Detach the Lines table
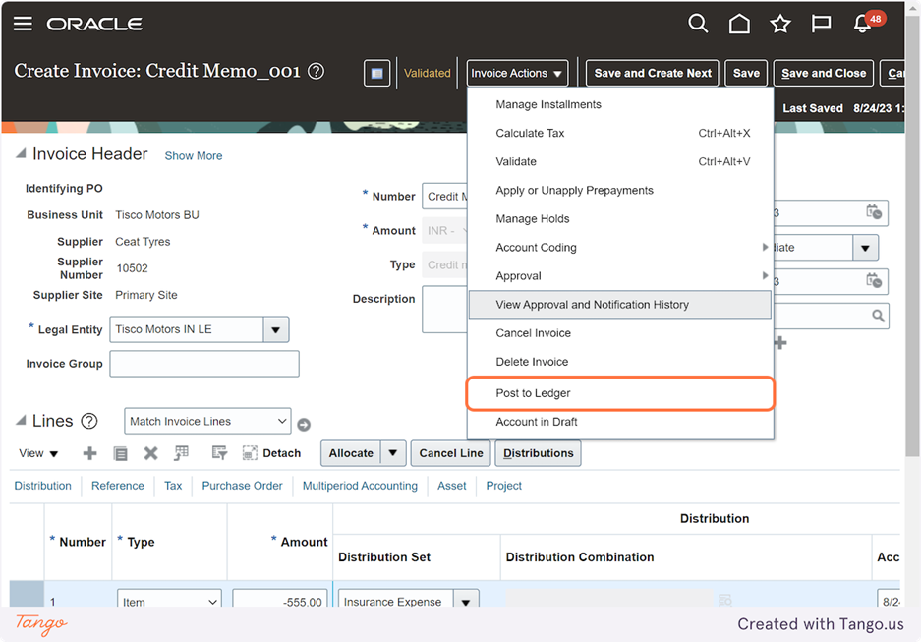The image size is (921, 642). pyautogui.click(x=271, y=453)
